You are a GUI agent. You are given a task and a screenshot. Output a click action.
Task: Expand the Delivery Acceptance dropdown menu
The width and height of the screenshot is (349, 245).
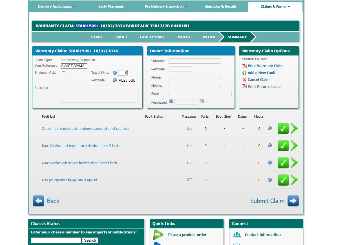pyautogui.click(x=56, y=6)
